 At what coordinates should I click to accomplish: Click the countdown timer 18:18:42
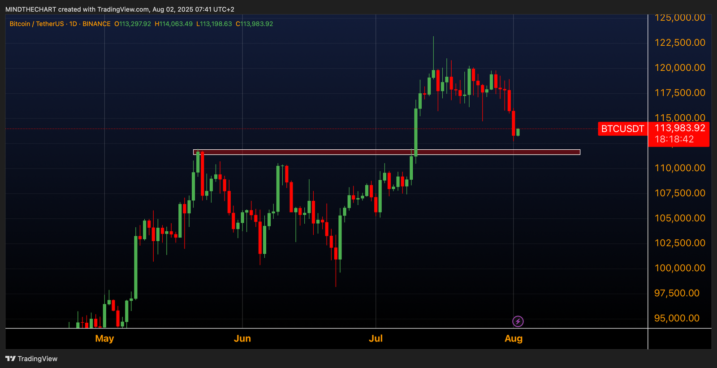[x=674, y=139]
